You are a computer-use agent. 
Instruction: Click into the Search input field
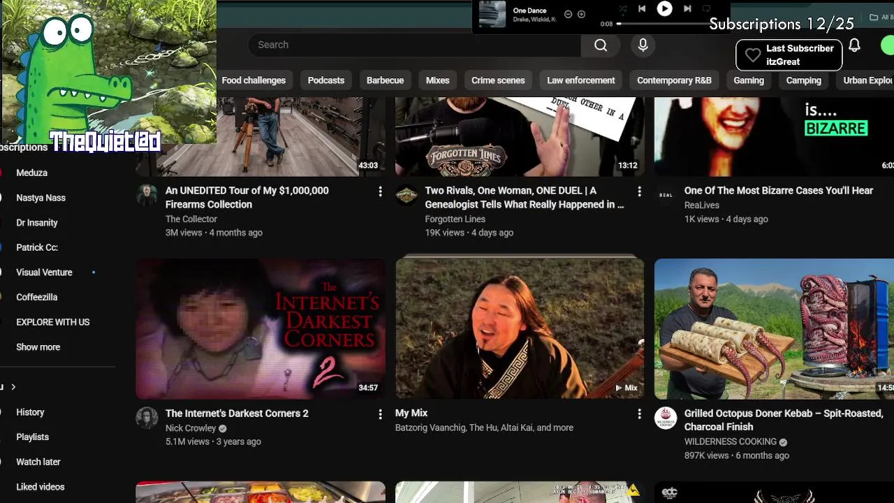click(414, 45)
